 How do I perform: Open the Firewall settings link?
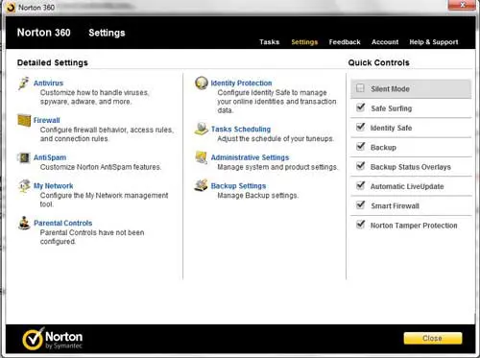[47, 121]
